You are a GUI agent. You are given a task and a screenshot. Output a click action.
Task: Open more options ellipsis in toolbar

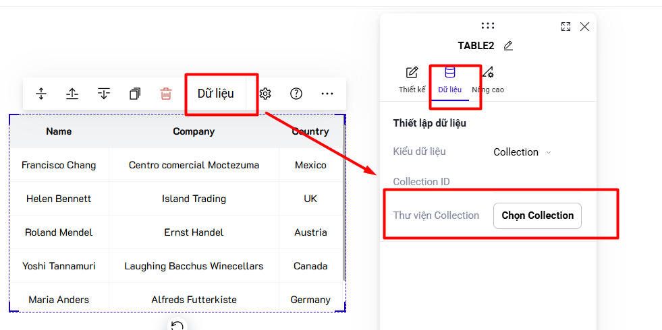tap(327, 94)
